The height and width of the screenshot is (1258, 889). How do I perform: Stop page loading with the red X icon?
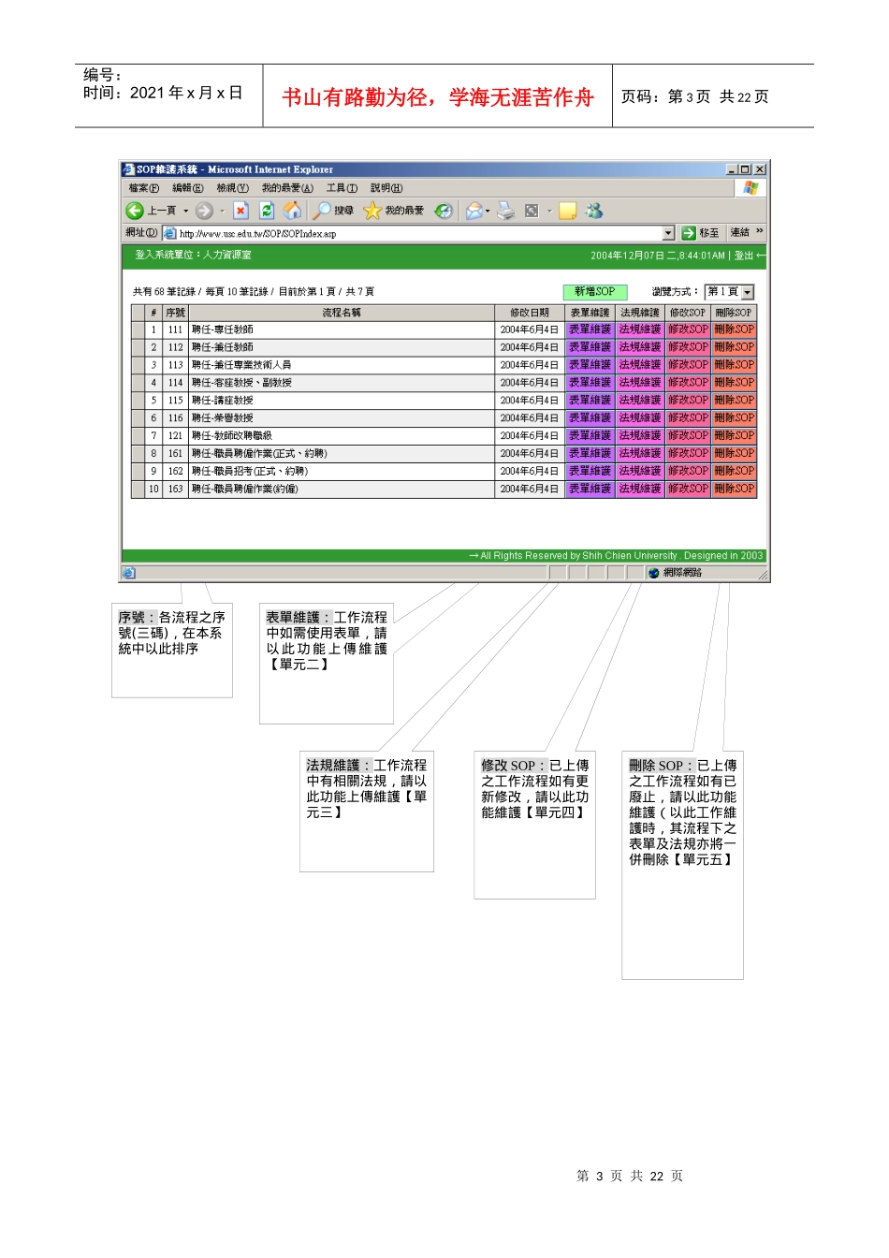(240, 211)
